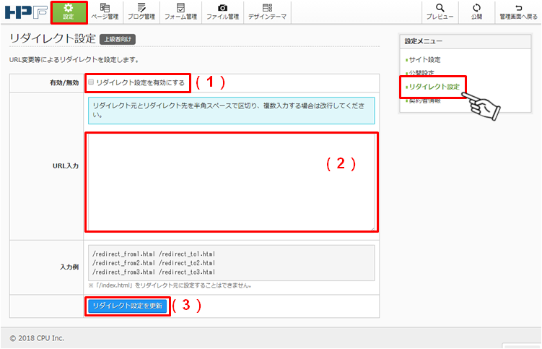Click inside the URL入力 text area
The width and height of the screenshot is (542, 349).
[x=231, y=182]
